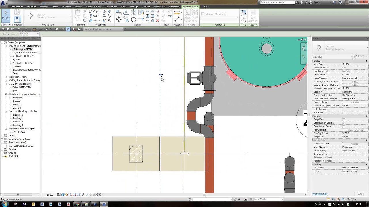Open the Architecture ribbon tab
369x207 pixels.
click(x=17, y=7)
